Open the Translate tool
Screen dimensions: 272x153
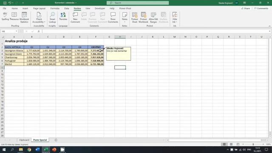coord(63,17)
